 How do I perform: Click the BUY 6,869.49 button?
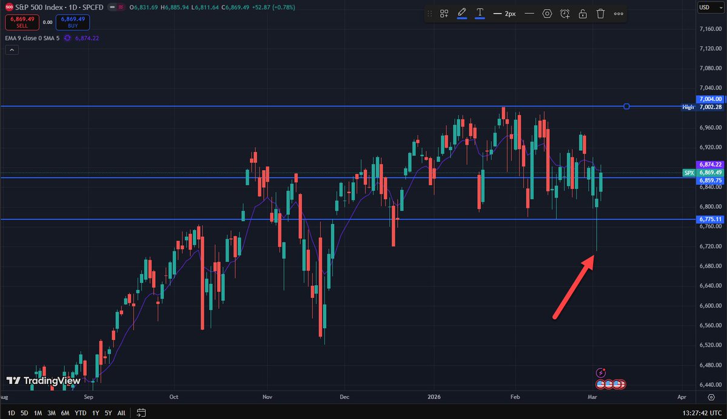tap(73, 22)
